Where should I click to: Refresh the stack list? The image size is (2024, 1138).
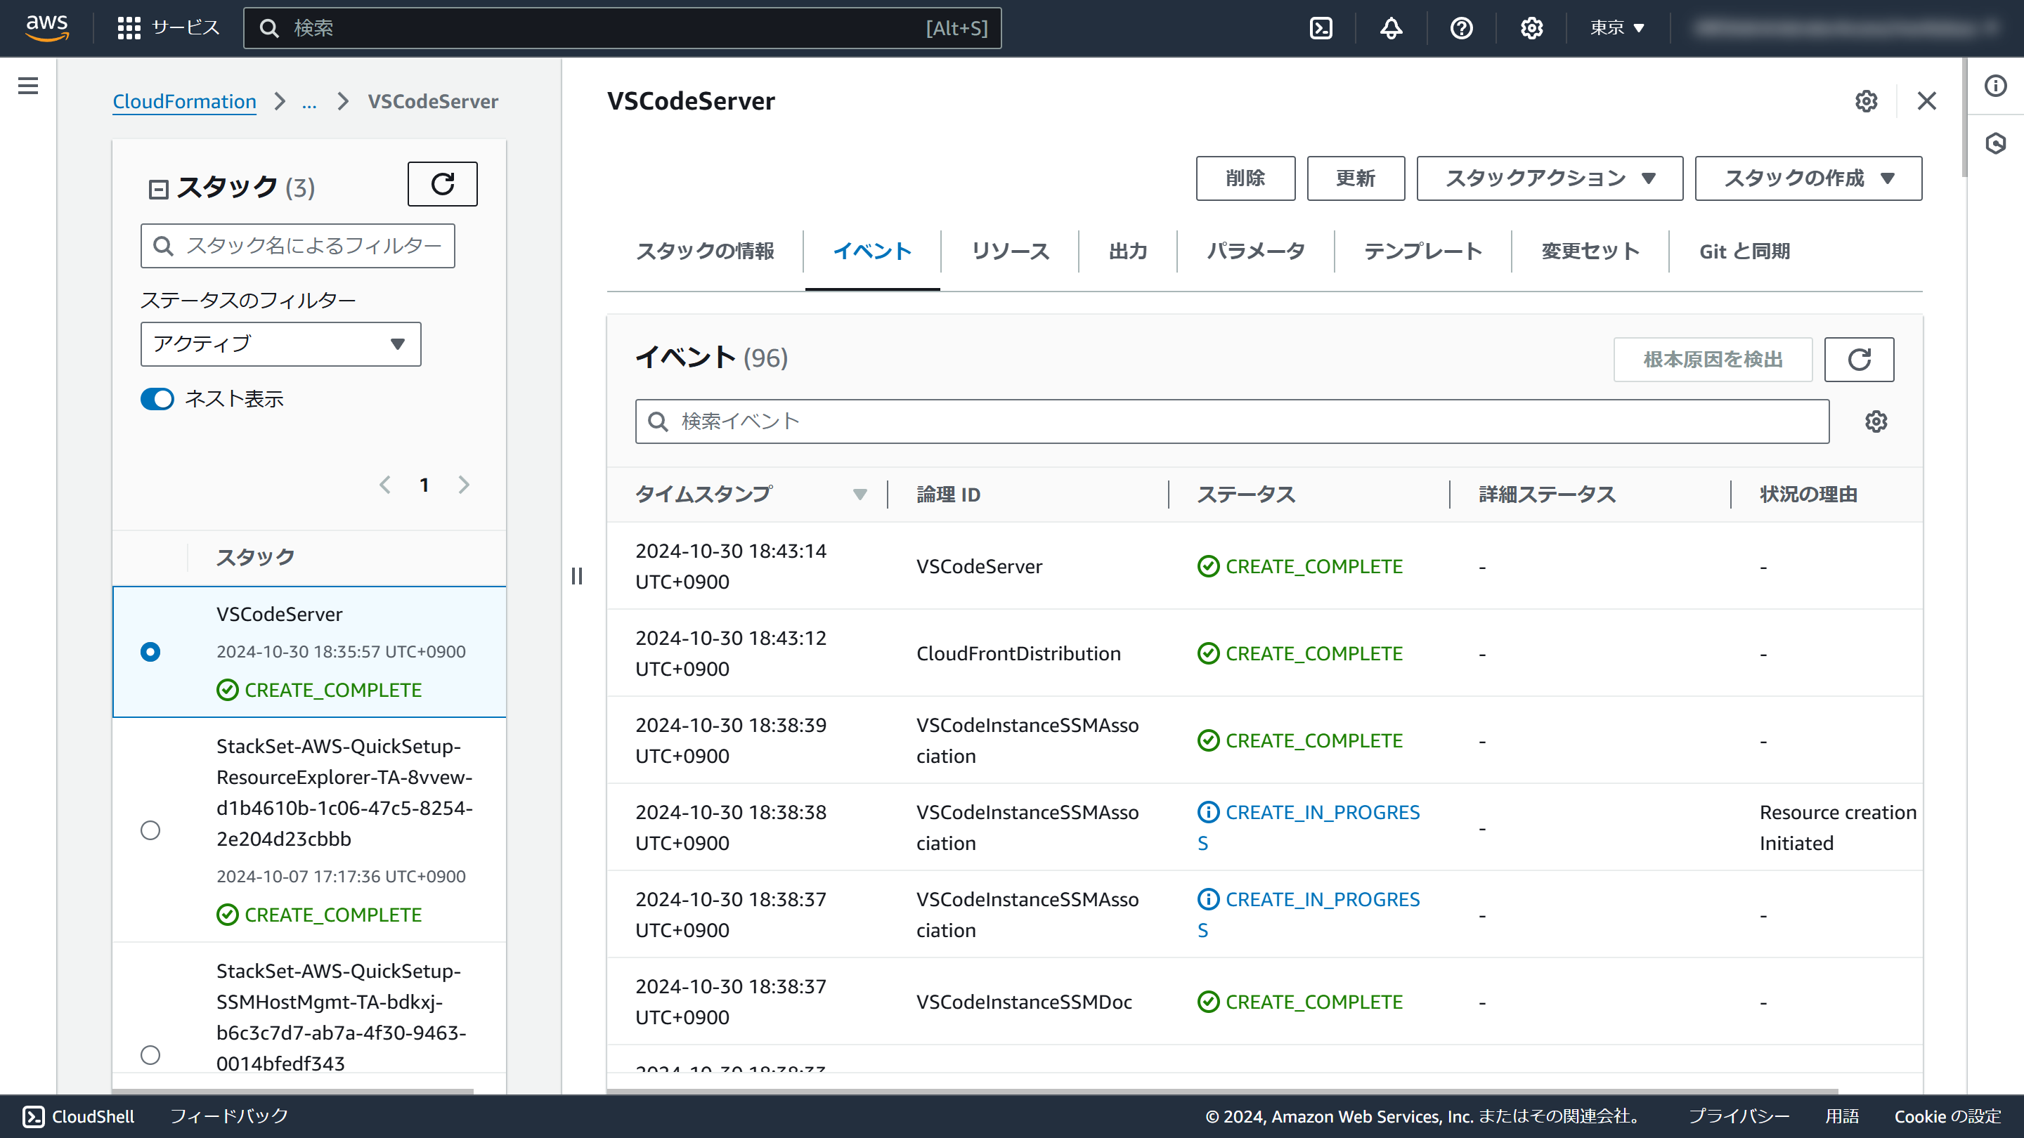tap(441, 184)
